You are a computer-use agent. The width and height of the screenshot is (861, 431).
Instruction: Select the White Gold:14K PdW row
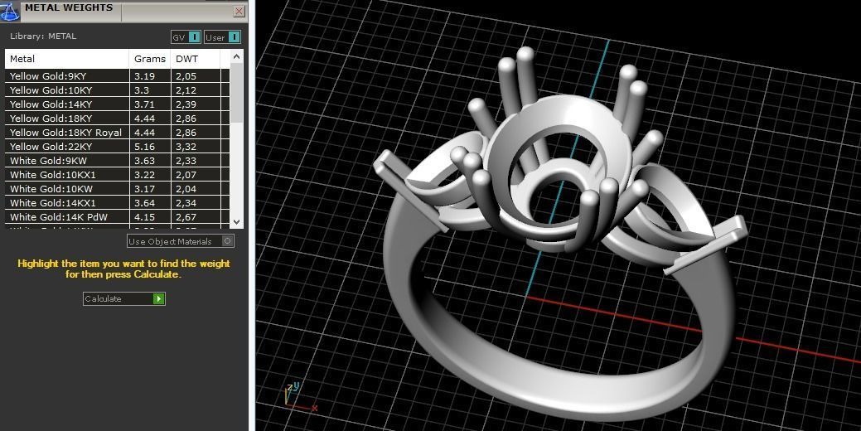(x=117, y=217)
